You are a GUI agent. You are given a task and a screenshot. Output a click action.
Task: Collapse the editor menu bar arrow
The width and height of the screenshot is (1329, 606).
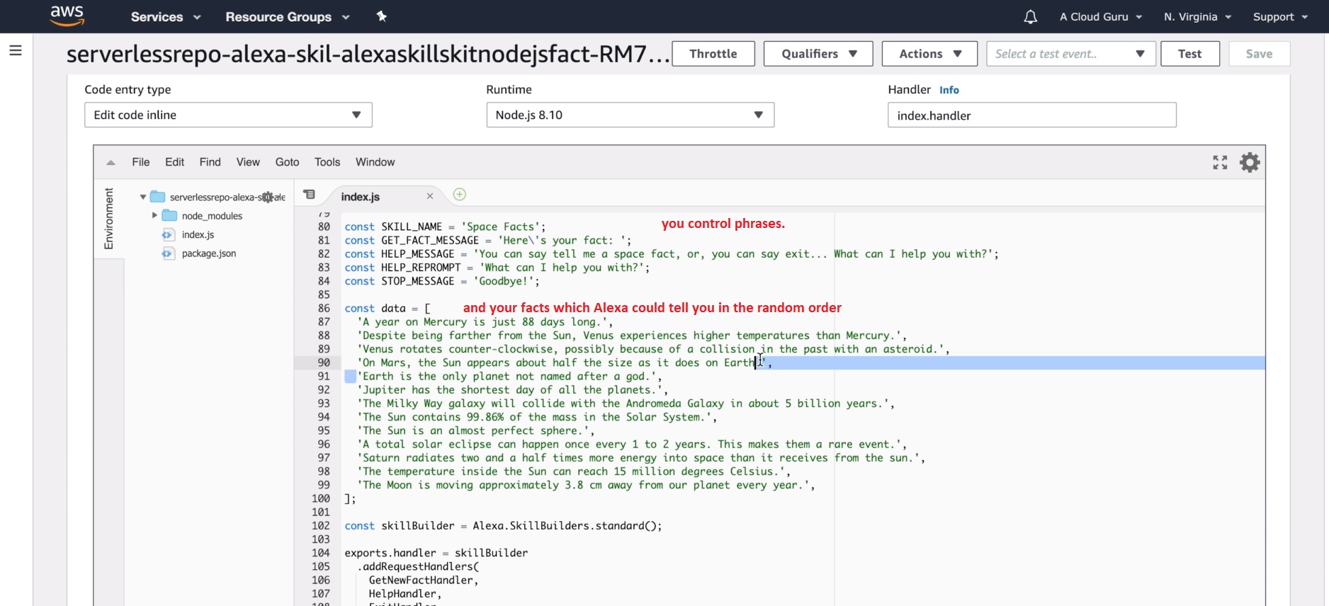pos(111,163)
